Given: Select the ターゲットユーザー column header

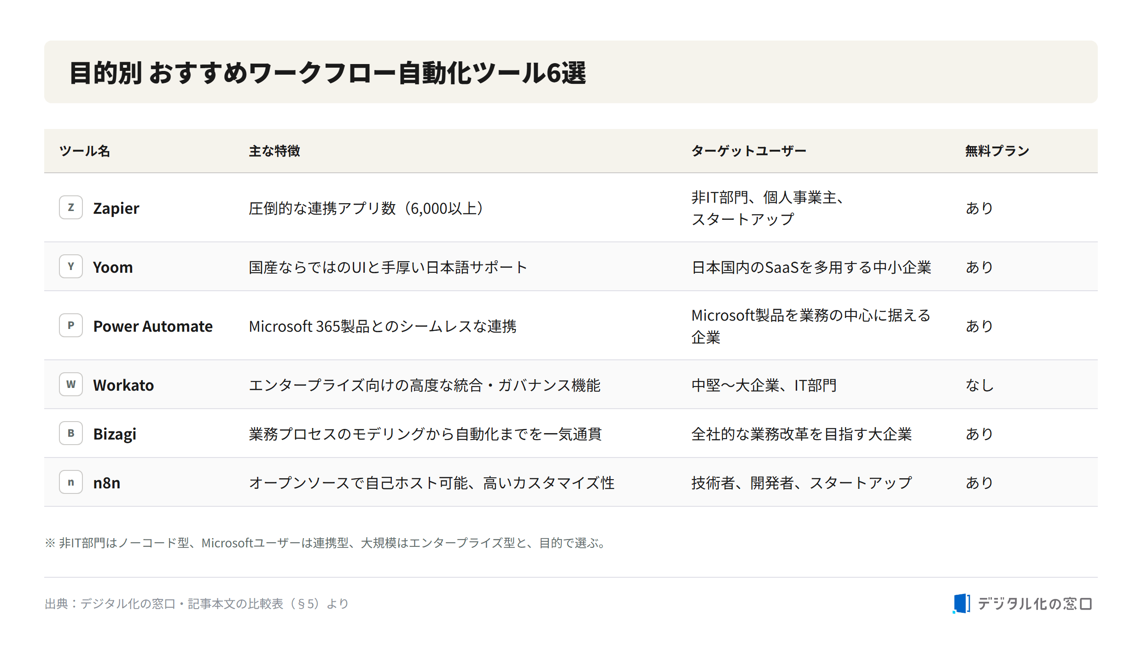Looking at the screenshot, I should pos(749,151).
